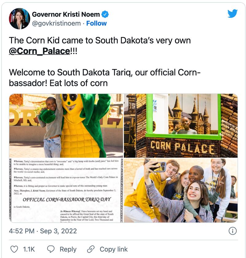Click the 1.1K likes count

coord(29,249)
